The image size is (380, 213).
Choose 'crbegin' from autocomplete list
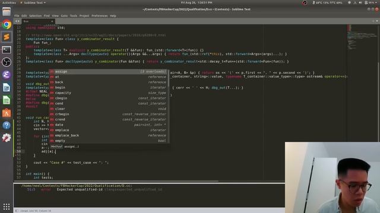click(109, 114)
